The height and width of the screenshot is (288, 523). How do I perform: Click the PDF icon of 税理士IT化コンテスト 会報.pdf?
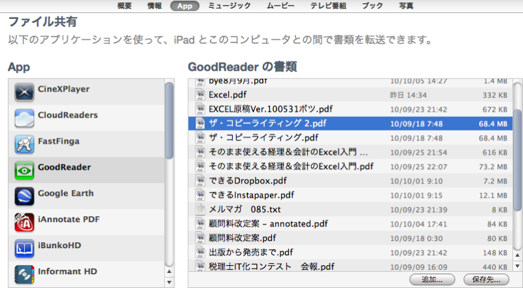coord(200,266)
